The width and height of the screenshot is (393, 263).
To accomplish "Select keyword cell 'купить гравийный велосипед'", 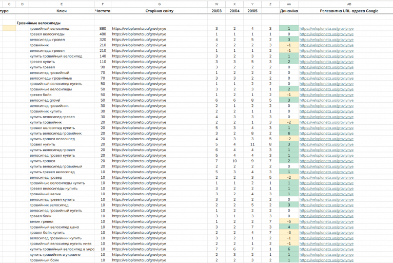I will 62,56.
